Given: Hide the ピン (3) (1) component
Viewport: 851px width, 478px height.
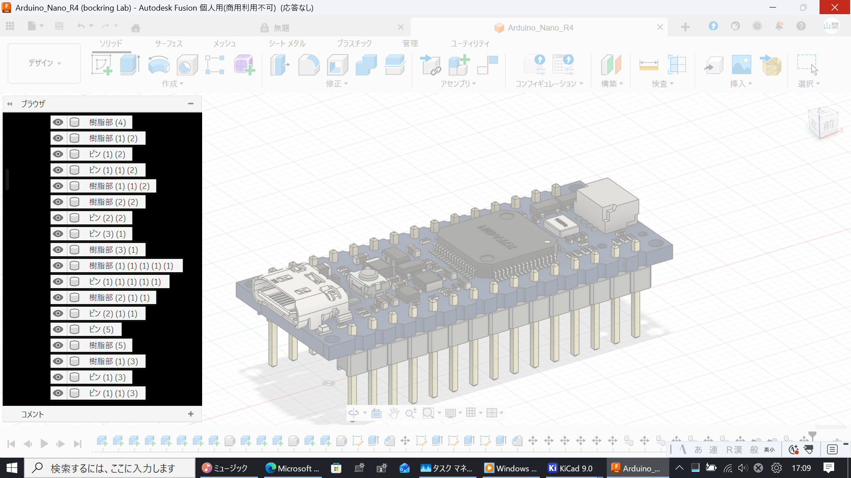Looking at the screenshot, I should pos(58,234).
